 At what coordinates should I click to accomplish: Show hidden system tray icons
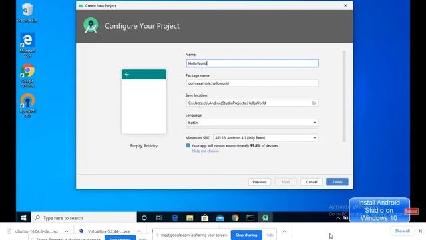point(338,218)
